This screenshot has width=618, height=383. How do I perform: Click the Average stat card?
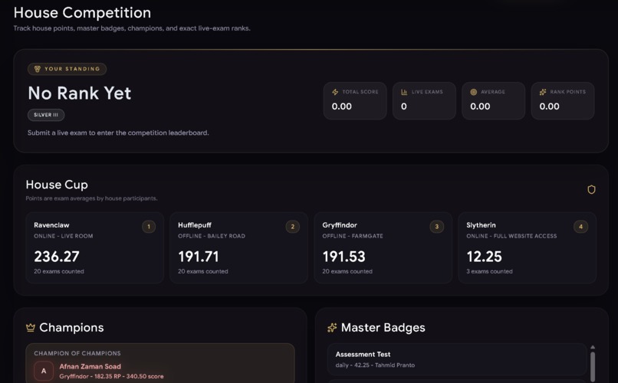pos(494,101)
